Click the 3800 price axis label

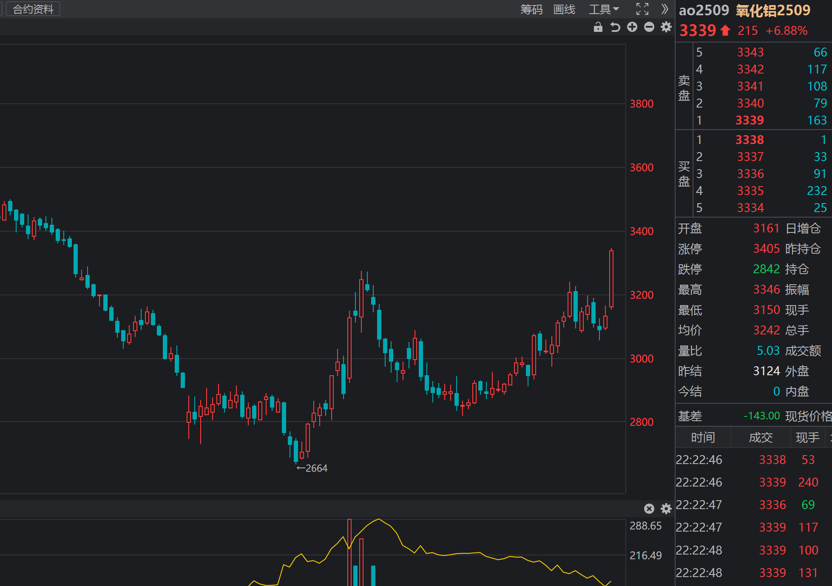(642, 104)
